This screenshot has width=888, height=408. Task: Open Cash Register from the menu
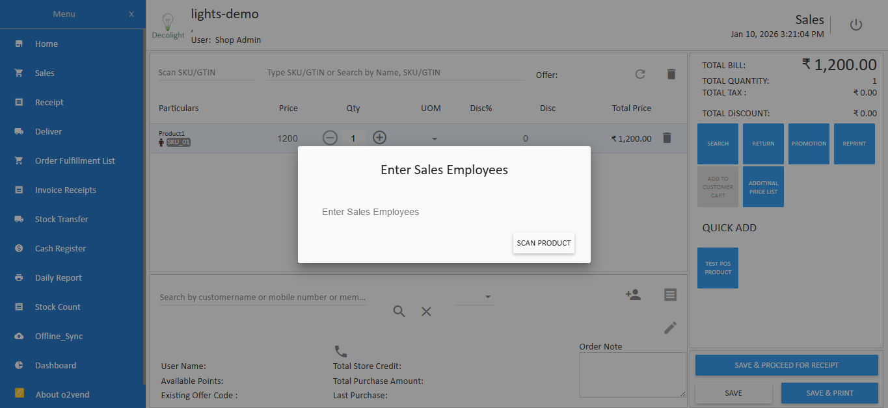60,248
